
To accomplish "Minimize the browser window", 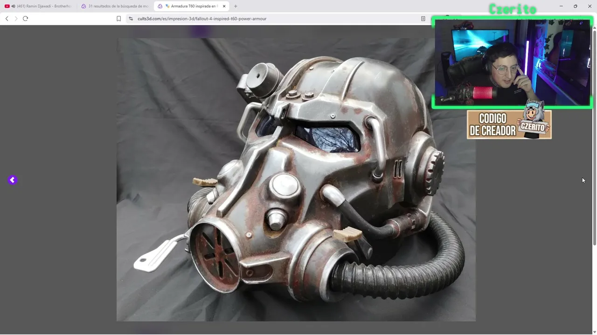I will (x=561, y=6).
